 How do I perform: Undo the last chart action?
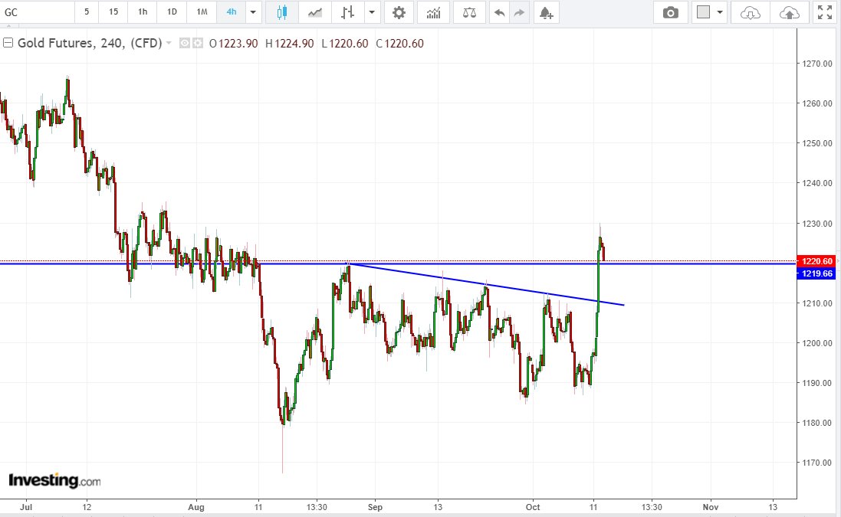pos(499,12)
